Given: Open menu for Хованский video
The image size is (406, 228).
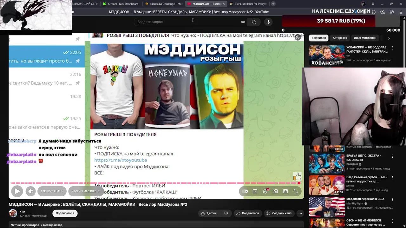Looking at the screenshot, I should tap(392, 48).
